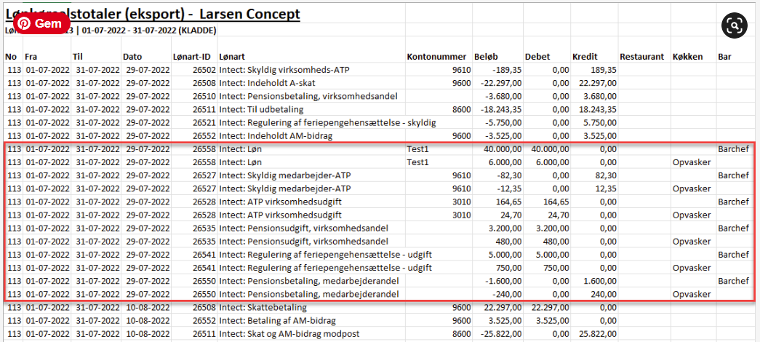Select the Opvasker cell in the 6.000,00 row

click(x=692, y=162)
